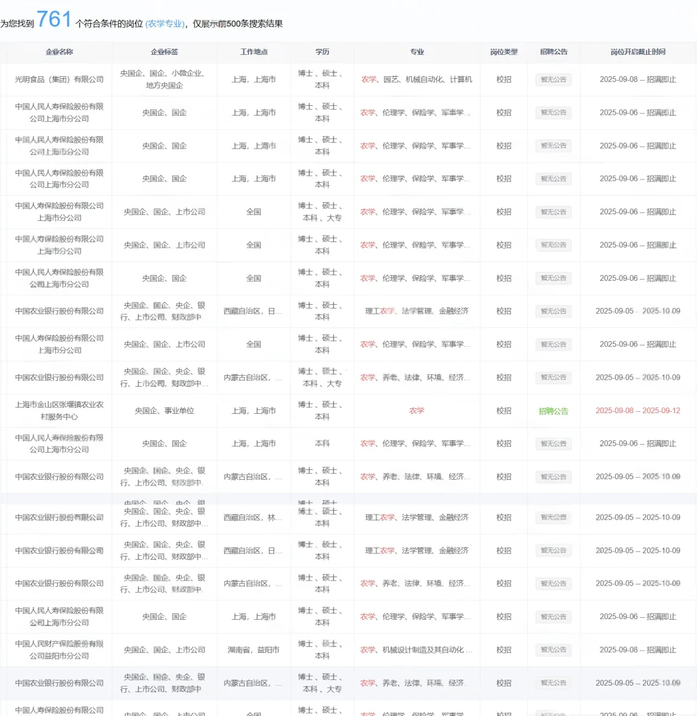Click 央国企、国企、小微企业、地方央国企 tags cell
The image size is (697, 716).
[165, 79]
